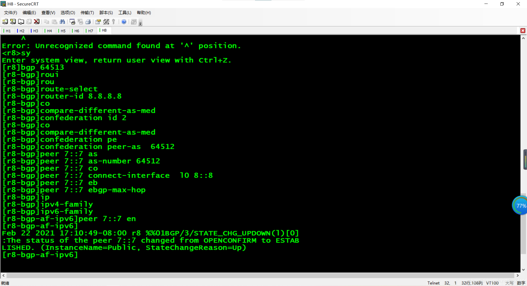The width and height of the screenshot is (527, 286).
Task: Switch to the H1 session tab
Action: (7, 31)
